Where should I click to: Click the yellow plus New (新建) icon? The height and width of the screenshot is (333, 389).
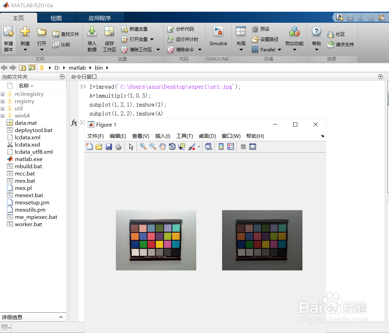25,32
